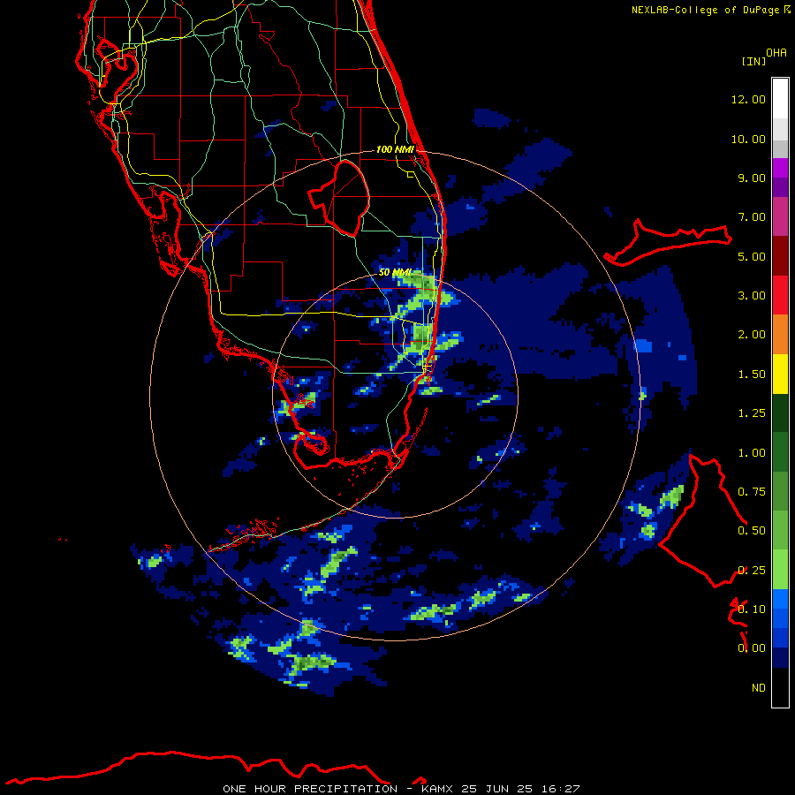Screen dimensions: 795x795
Task: Pick the bright red legend swatch
Action: [x=780, y=295]
